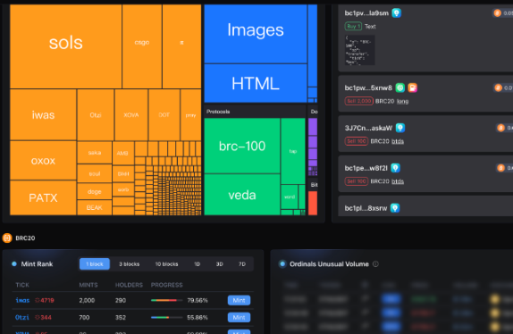Click the brc-100 green treemap block
This screenshot has height=334, width=513.
point(242,146)
